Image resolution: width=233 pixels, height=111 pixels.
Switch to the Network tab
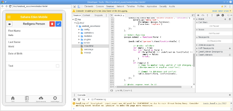pyautogui.click(x=120, y=6)
